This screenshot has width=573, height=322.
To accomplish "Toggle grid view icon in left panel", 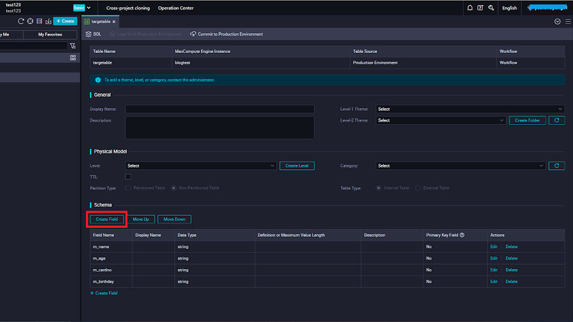I will point(73,57).
